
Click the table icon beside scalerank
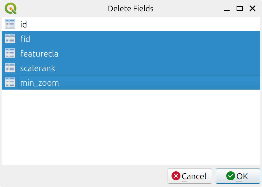coord(10,68)
